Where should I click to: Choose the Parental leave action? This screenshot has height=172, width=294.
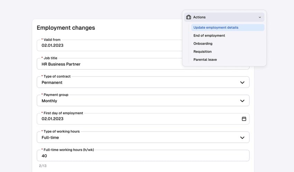point(205,59)
